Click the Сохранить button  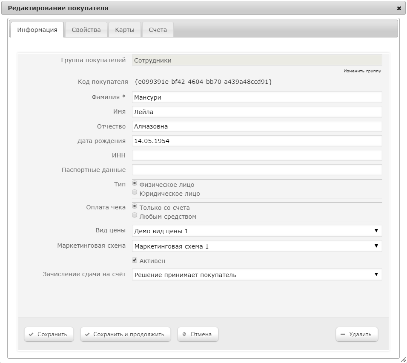pos(49,334)
